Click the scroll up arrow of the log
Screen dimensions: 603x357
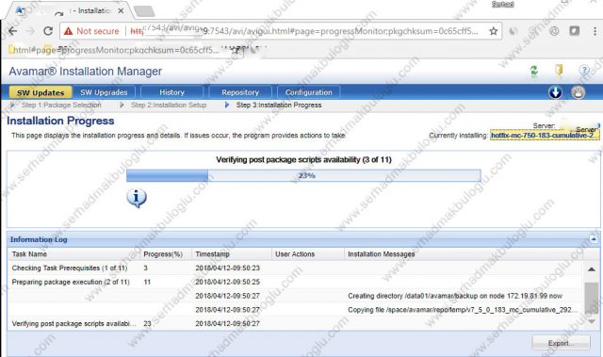(592, 269)
